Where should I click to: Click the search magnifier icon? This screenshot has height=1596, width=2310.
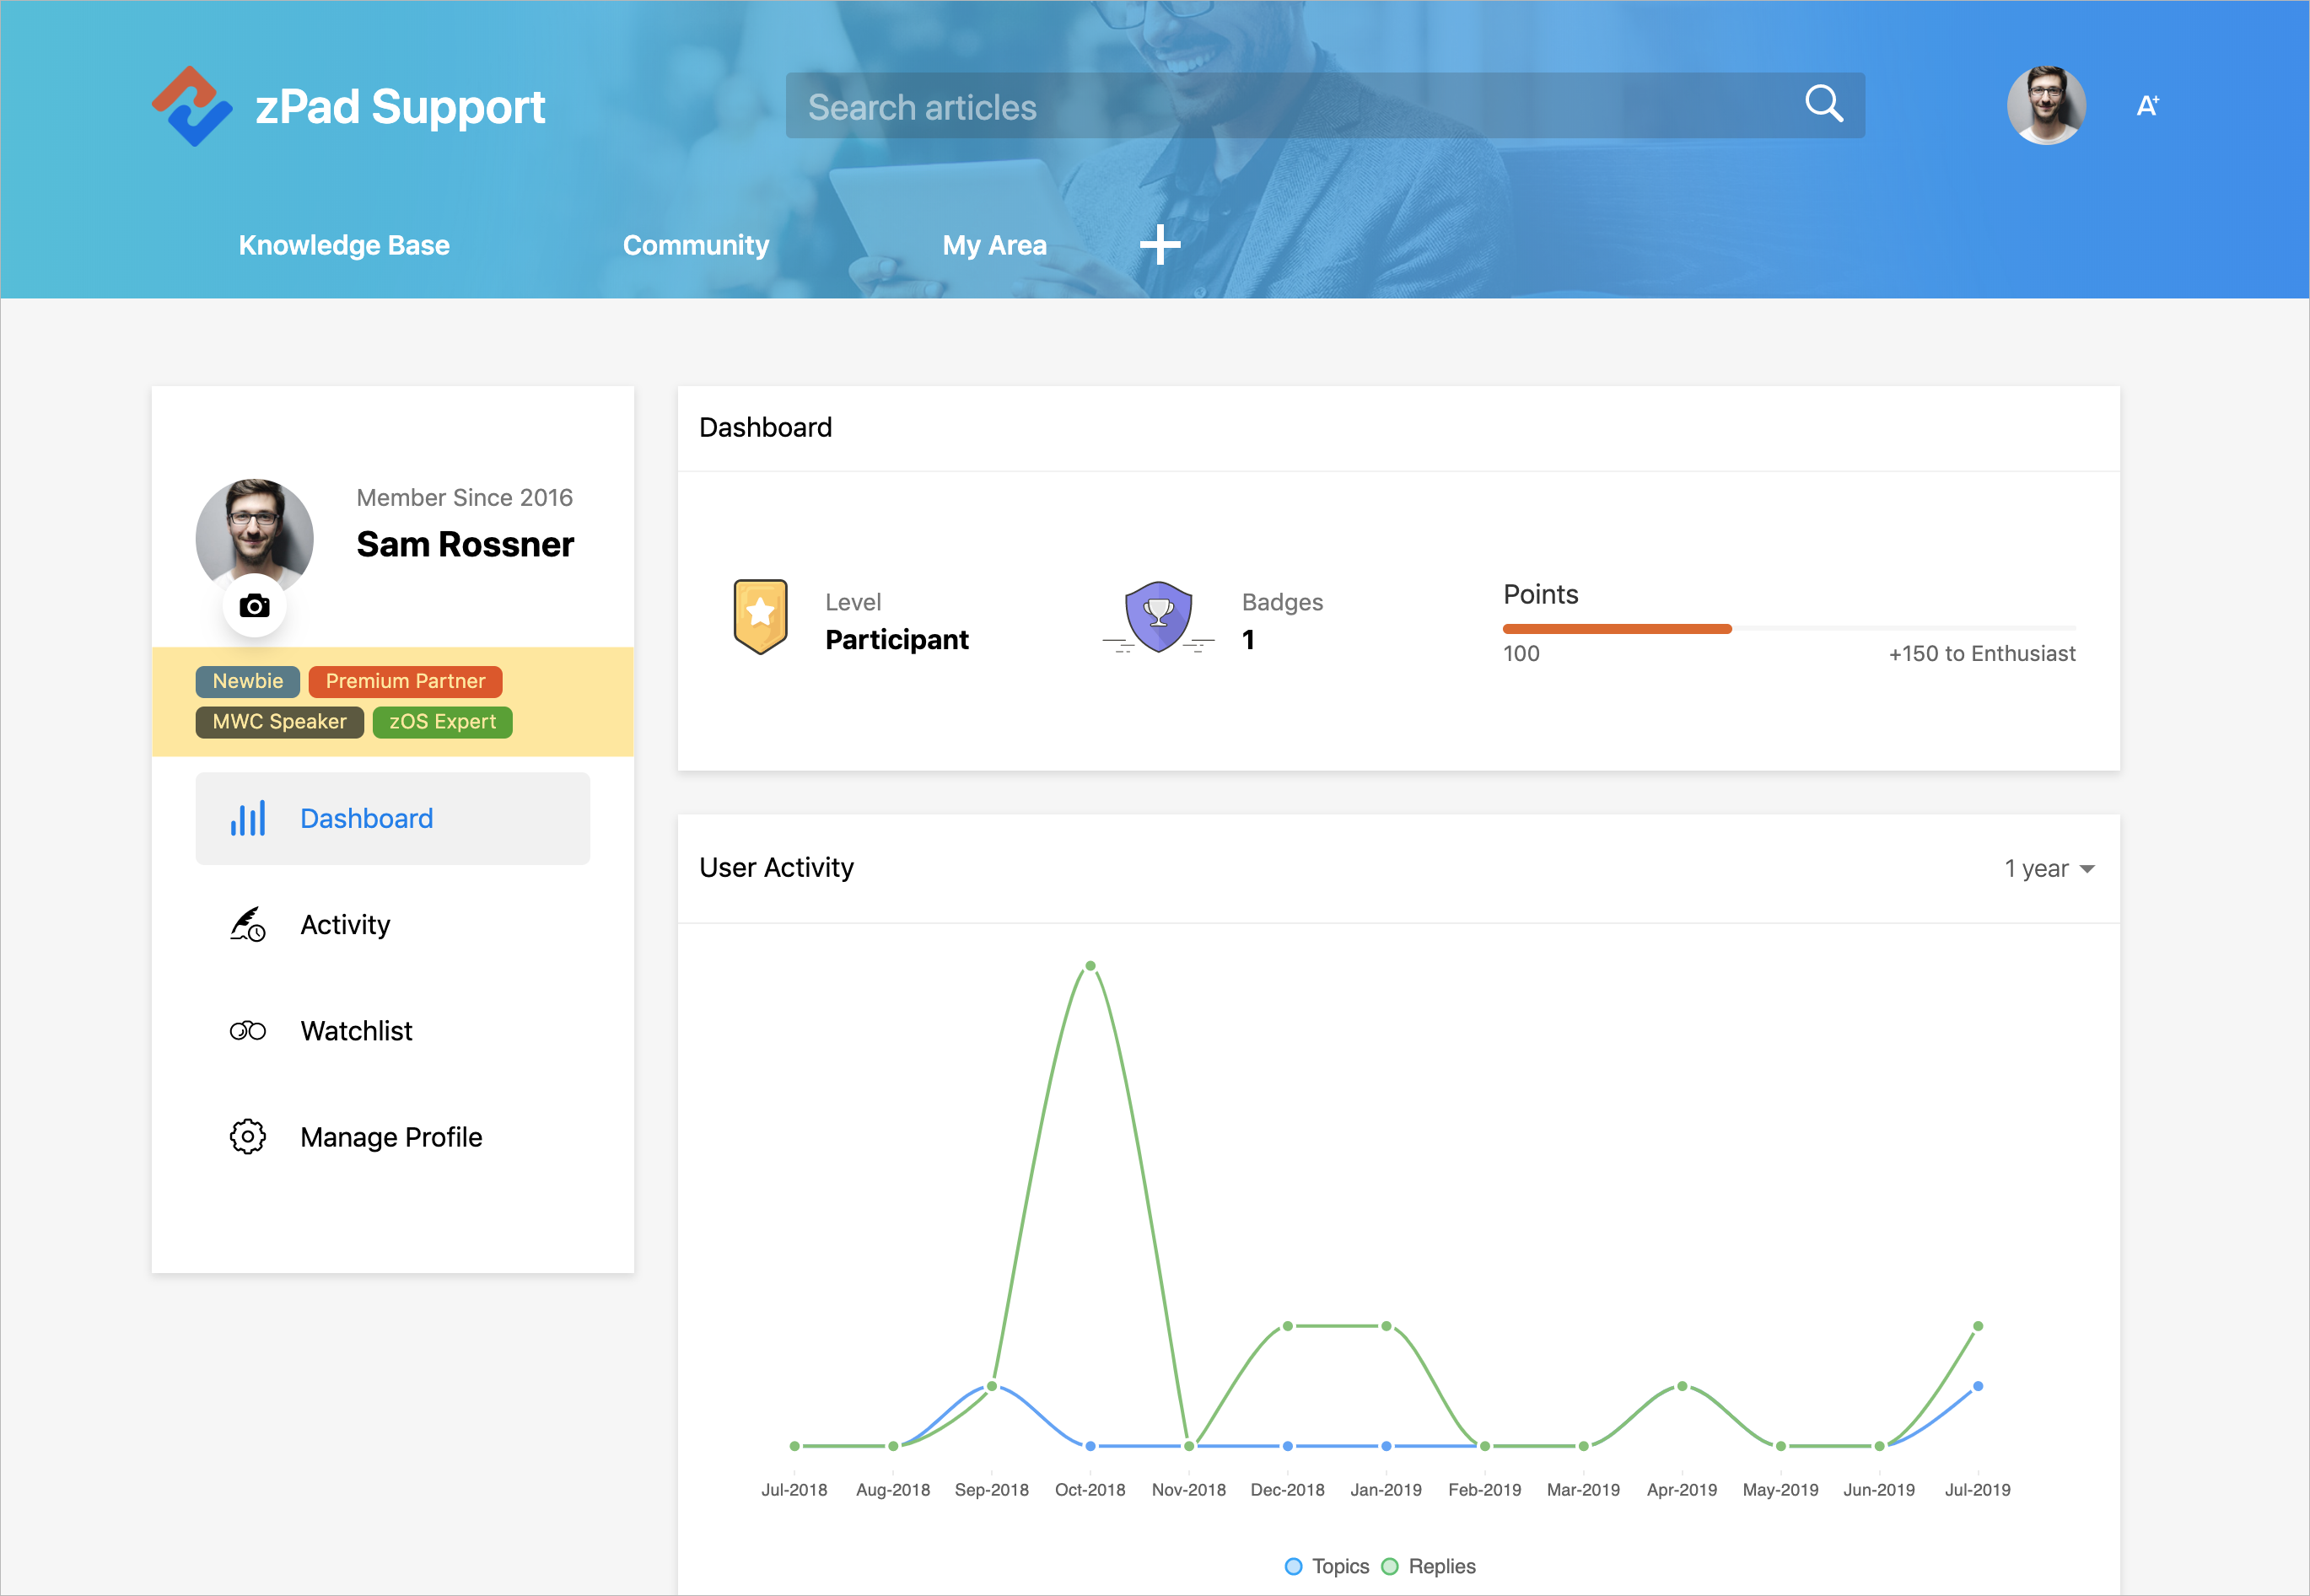pos(1823,104)
